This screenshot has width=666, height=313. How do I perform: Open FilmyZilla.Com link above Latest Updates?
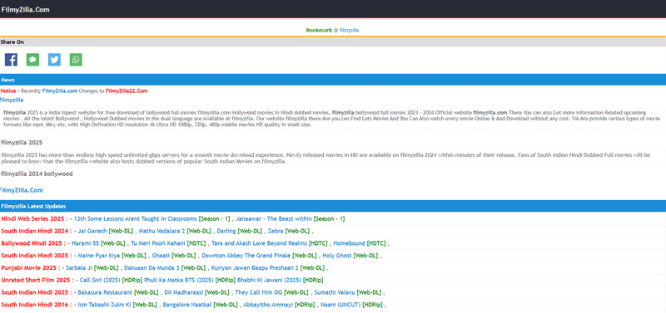pos(22,190)
